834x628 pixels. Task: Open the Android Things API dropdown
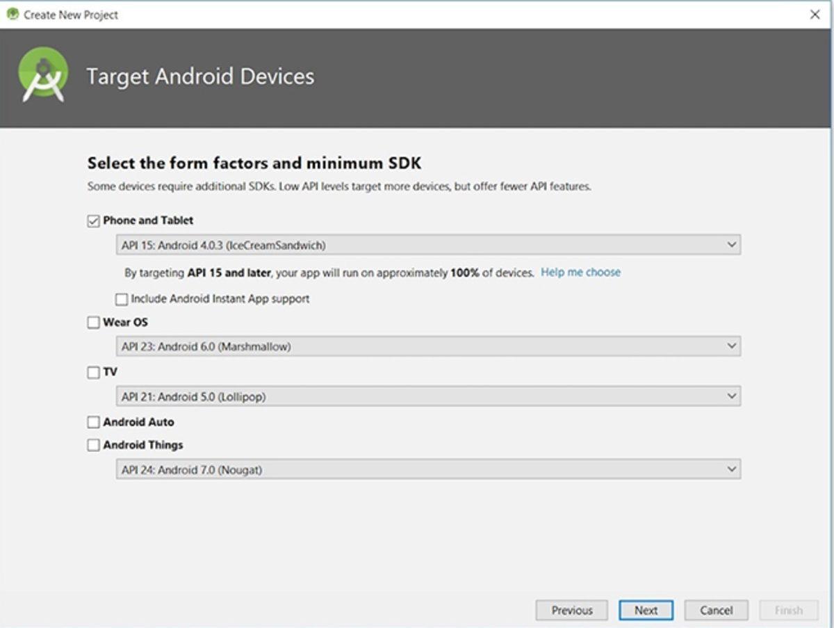pos(732,469)
